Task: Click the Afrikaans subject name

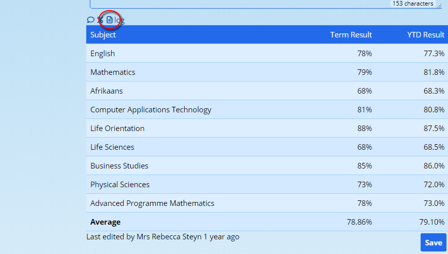Action: (107, 91)
